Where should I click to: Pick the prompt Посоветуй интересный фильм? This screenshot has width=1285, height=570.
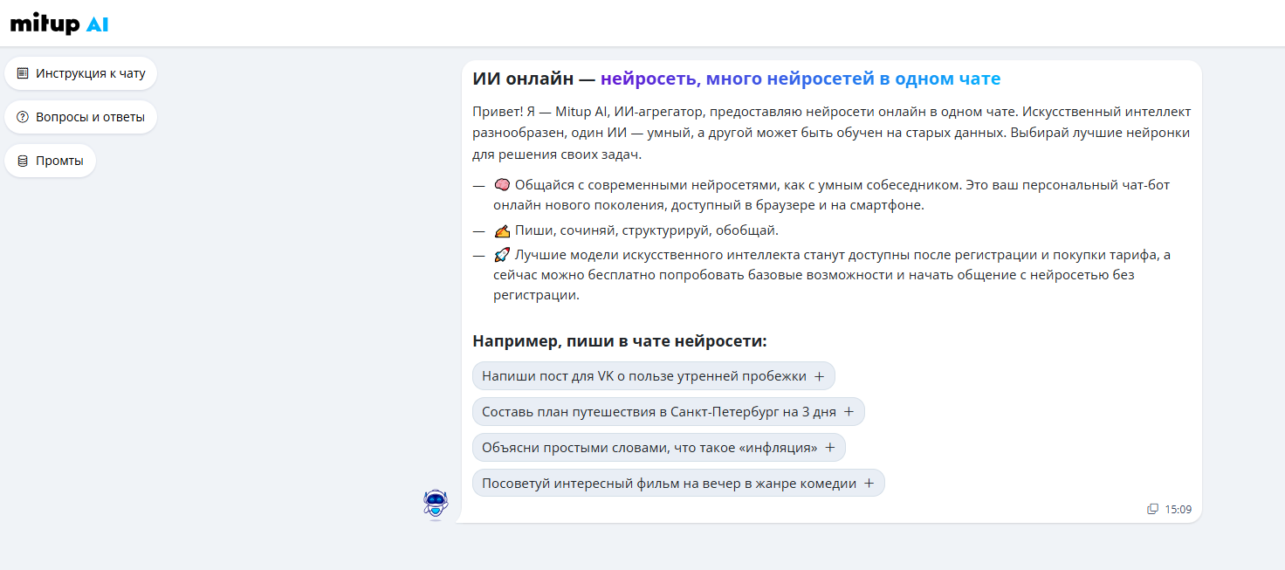tap(677, 484)
